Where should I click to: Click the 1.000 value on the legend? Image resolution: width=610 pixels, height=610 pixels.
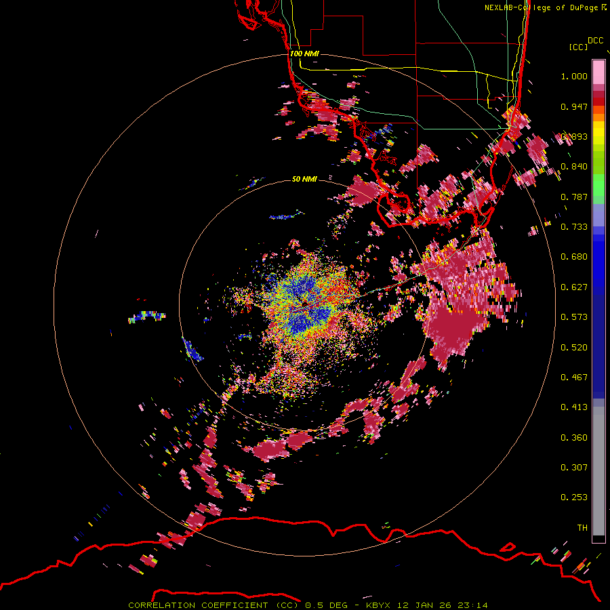(x=574, y=76)
